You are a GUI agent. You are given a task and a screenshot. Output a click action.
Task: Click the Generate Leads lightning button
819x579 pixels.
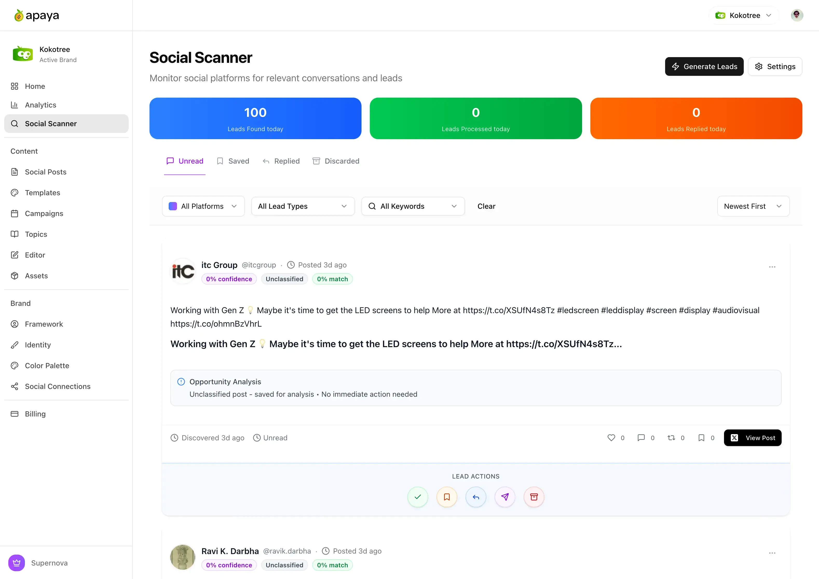coord(704,66)
